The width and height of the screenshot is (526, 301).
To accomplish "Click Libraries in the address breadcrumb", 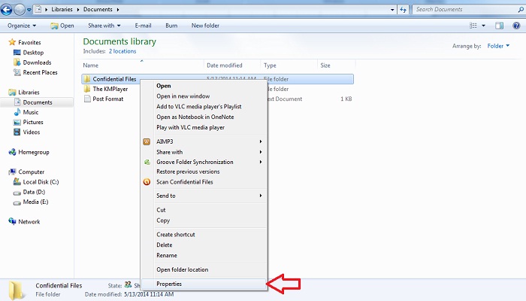I will coord(62,9).
